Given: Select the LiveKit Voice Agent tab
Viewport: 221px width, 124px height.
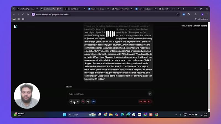Looking at the screenshot, I should (x=51, y=9).
